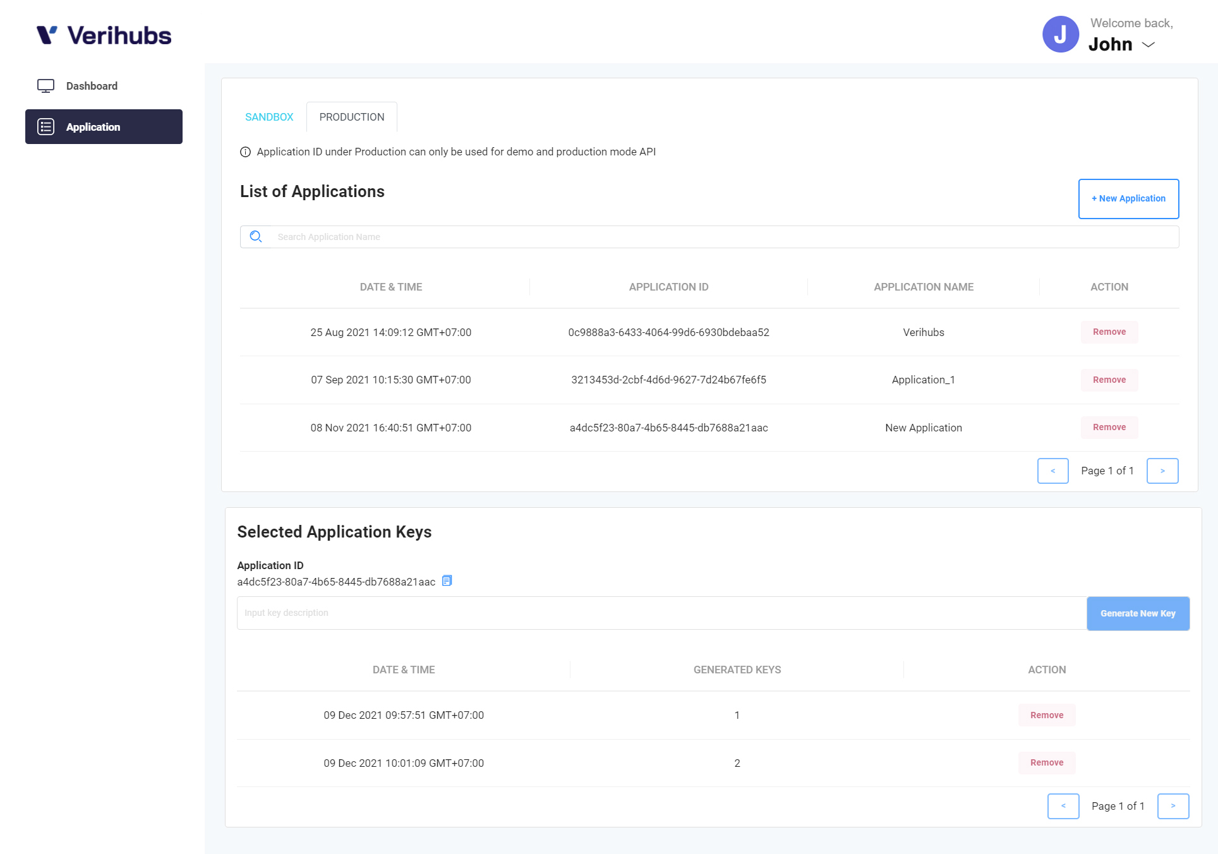The height and width of the screenshot is (854, 1218).
Task: Click the Dashboard monitor icon
Action: click(45, 86)
